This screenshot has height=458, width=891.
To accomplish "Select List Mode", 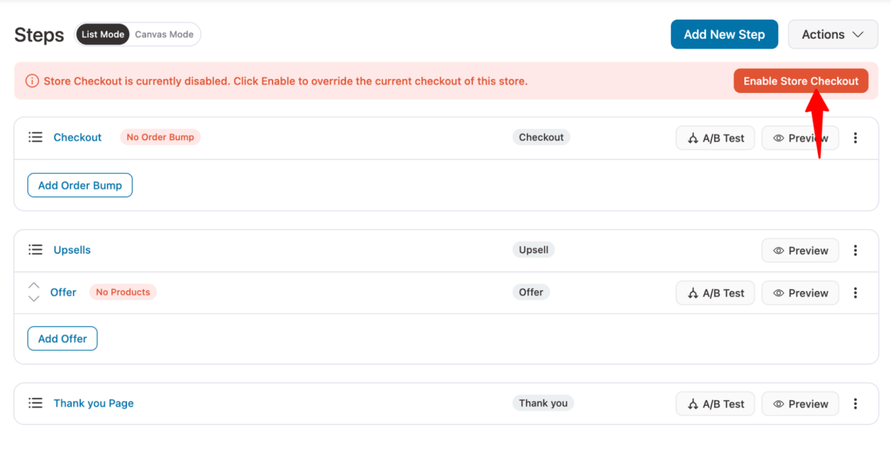I will point(102,34).
